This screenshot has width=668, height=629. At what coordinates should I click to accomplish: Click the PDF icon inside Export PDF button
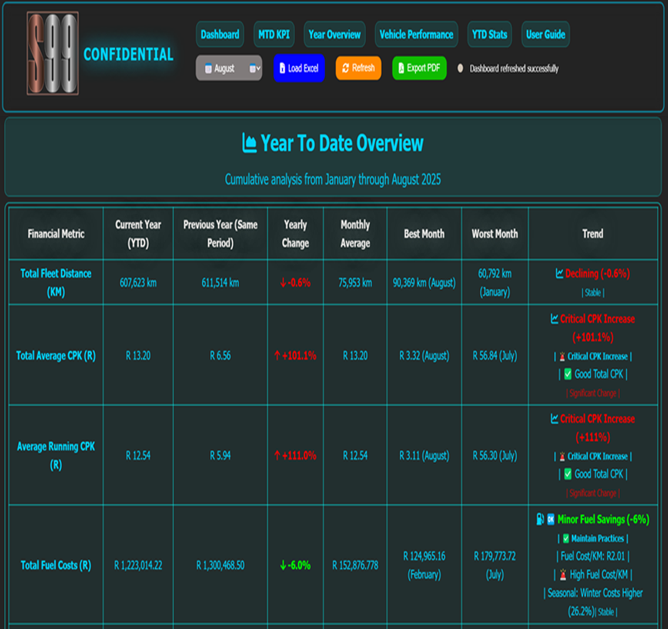pos(400,68)
